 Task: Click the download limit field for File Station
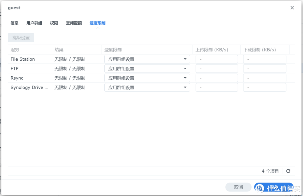(x=265, y=59)
